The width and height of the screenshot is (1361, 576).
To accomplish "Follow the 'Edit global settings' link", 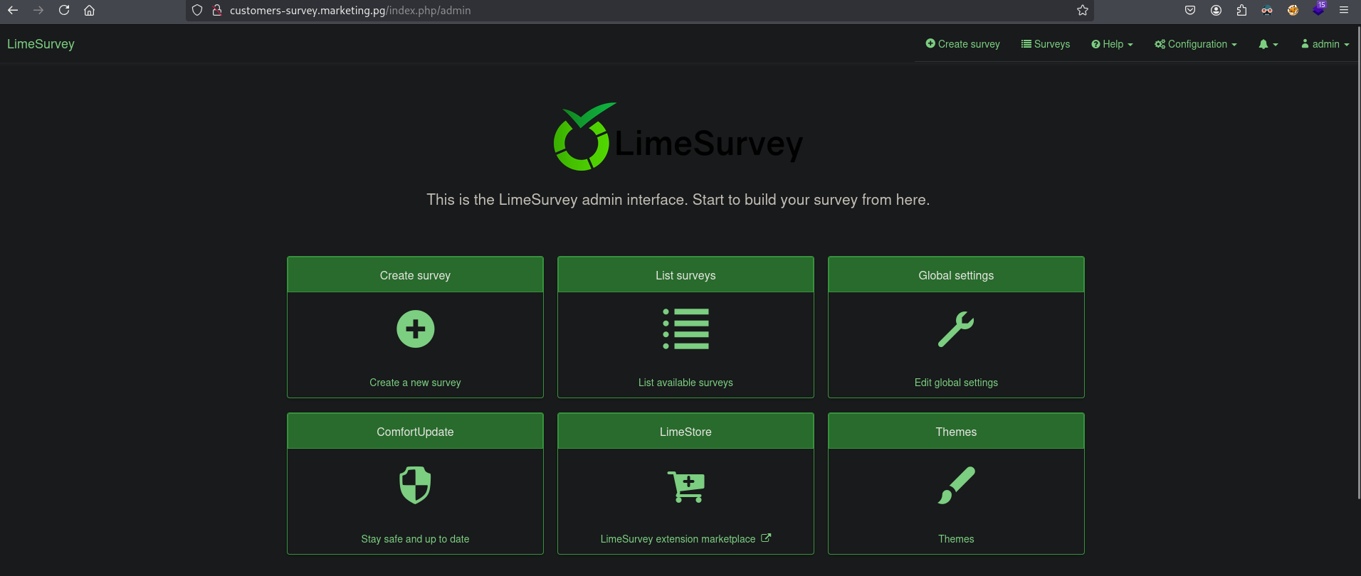I will [x=956, y=383].
